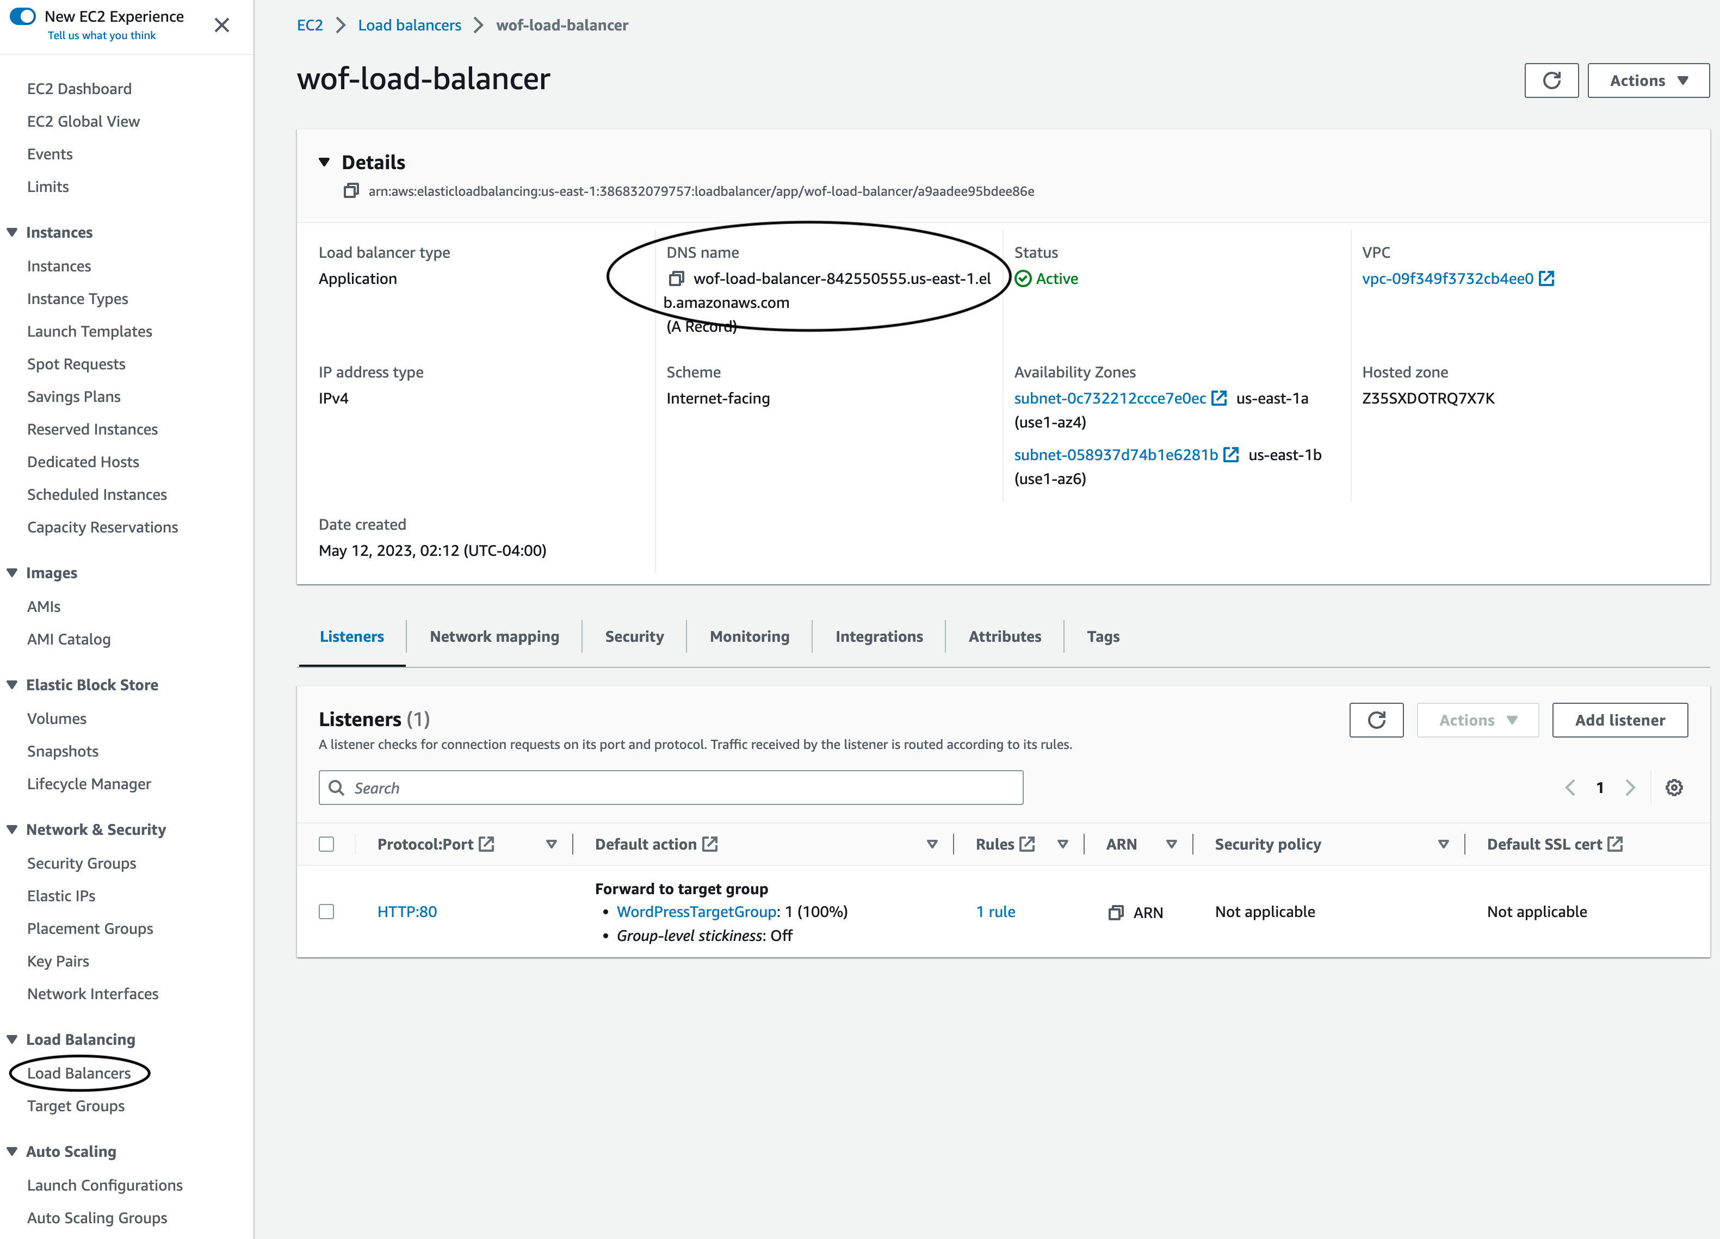The image size is (1720, 1239).
Task: Open listener table preferences gear
Action: click(1674, 788)
